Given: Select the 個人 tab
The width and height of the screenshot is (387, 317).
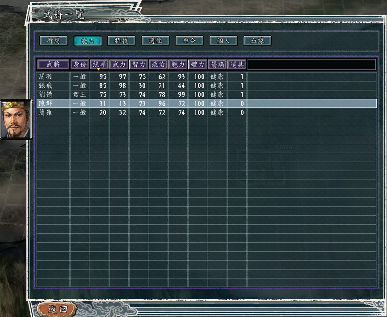Looking at the screenshot, I should click(x=223, y=41).
